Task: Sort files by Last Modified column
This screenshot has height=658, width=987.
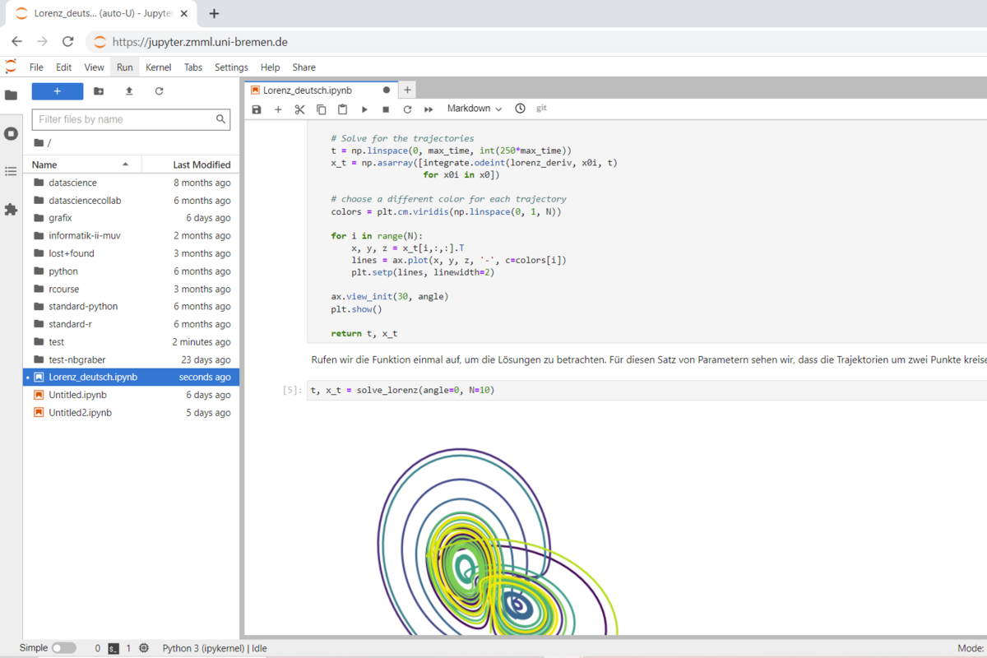Action: click(x=201, y=164)
